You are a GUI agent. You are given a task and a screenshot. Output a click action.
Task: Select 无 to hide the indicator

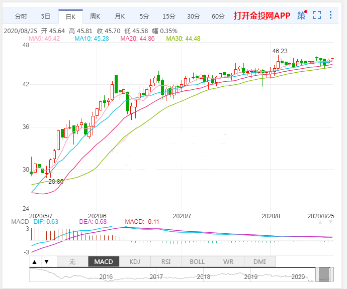coord(72,261)
